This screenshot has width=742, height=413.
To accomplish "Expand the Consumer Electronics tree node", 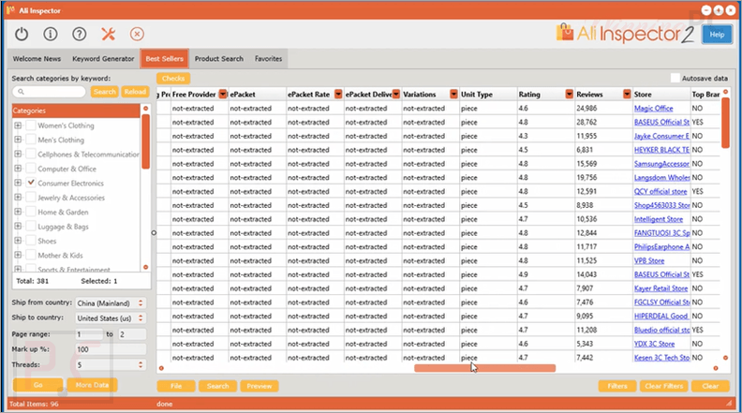I will [x=18, y=183].
